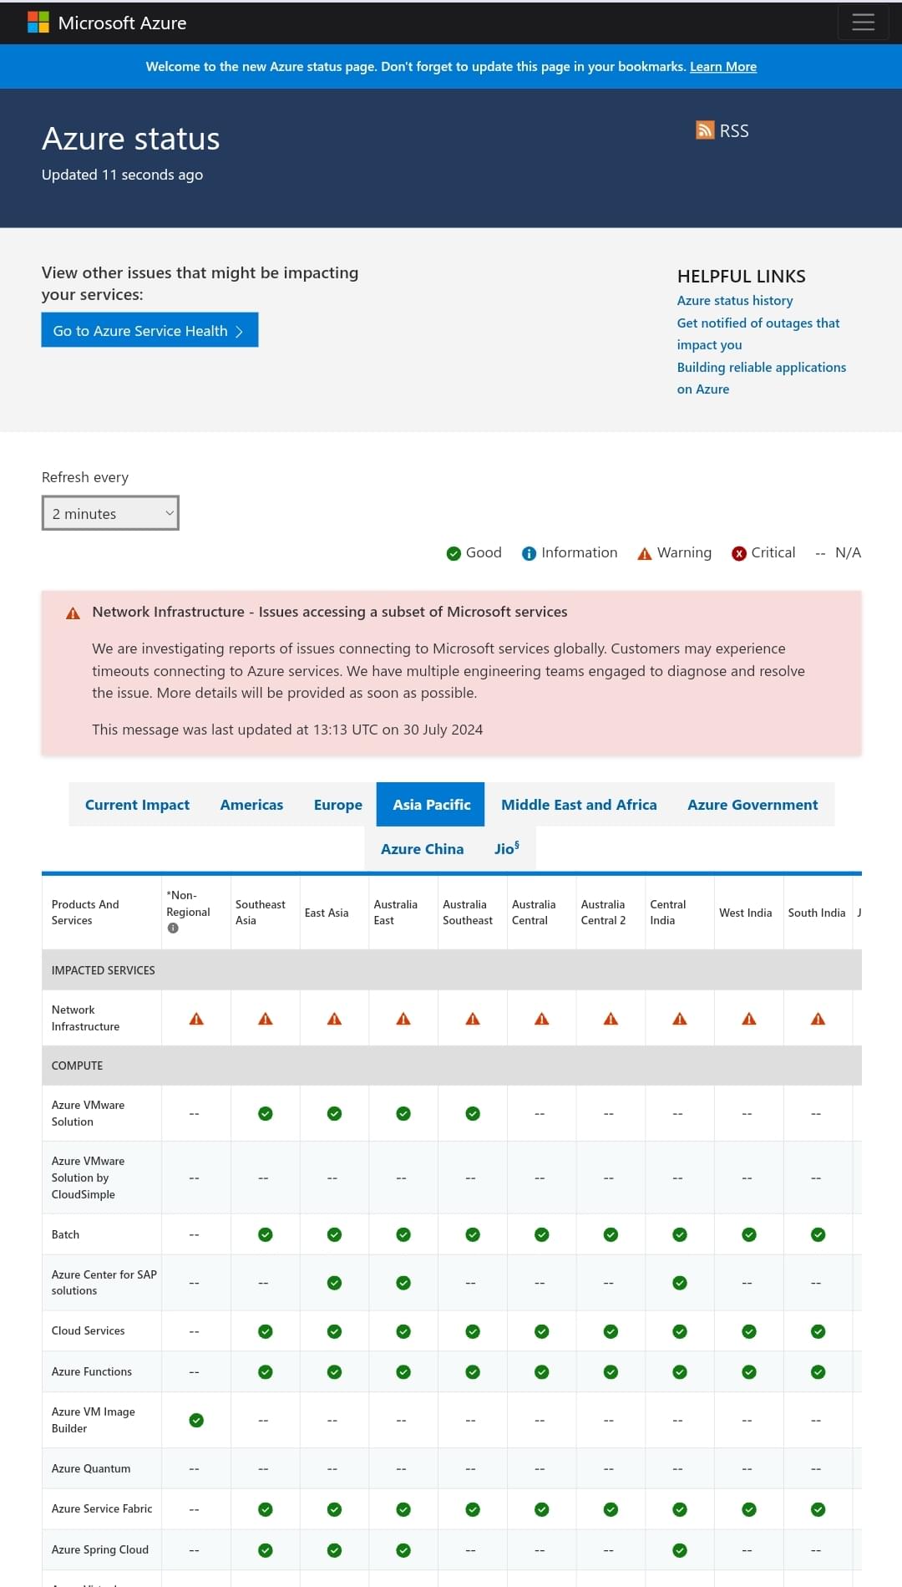The height and width of the screenshot is (1587, 902).
Task: Click the COMPUTE section header
Action: (x=77, y=1066)
